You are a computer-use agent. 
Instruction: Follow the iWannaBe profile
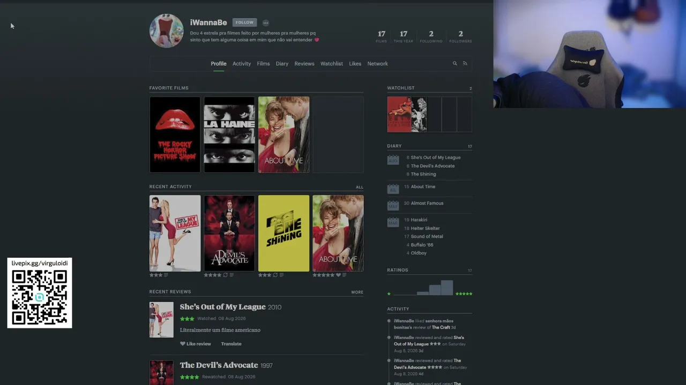(244, 22)
